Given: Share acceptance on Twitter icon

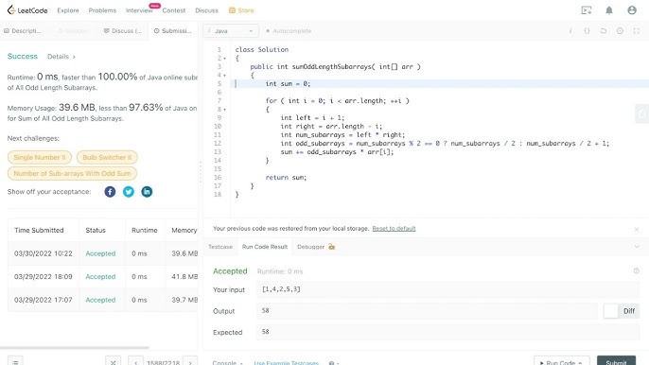Looking at the screenshot, I should pos(129,192).
